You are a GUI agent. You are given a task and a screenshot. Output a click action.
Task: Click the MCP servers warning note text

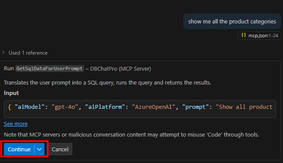(131, 135)
